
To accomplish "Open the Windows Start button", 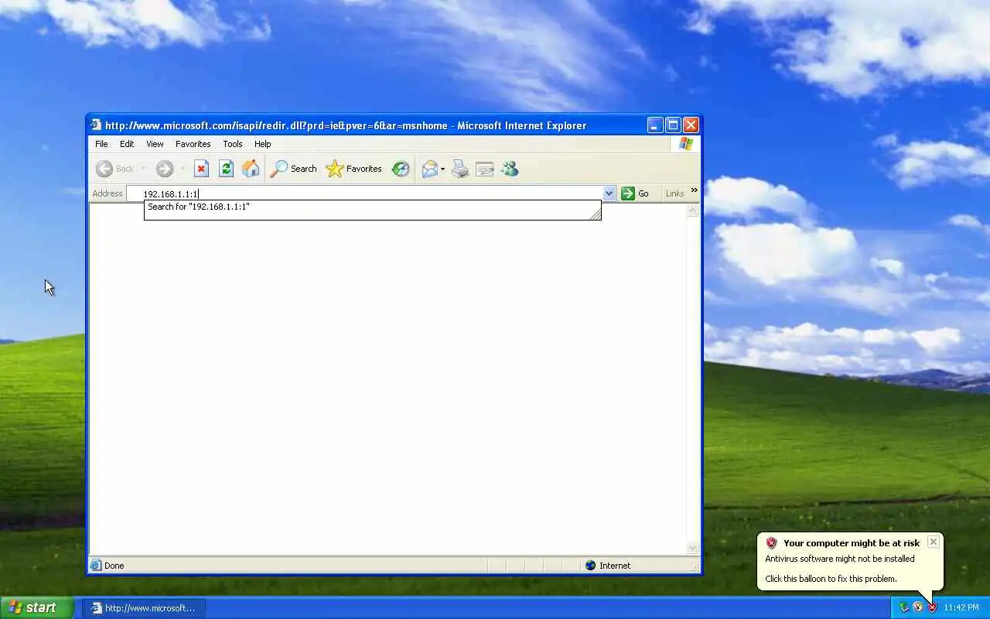I will 36,607.
